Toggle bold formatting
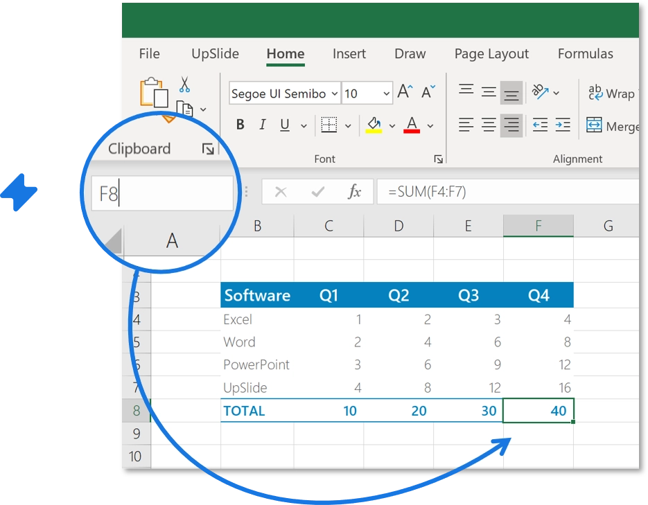Image resolution: width=648 pixels, height=505 pixels. [240, 125]
